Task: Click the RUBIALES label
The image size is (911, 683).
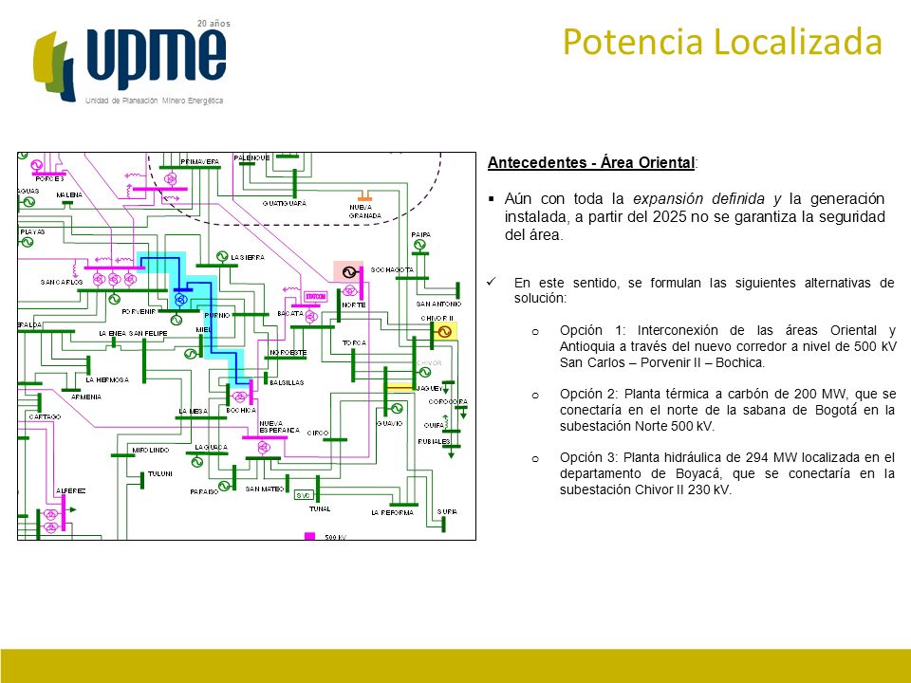Action: 434,441
